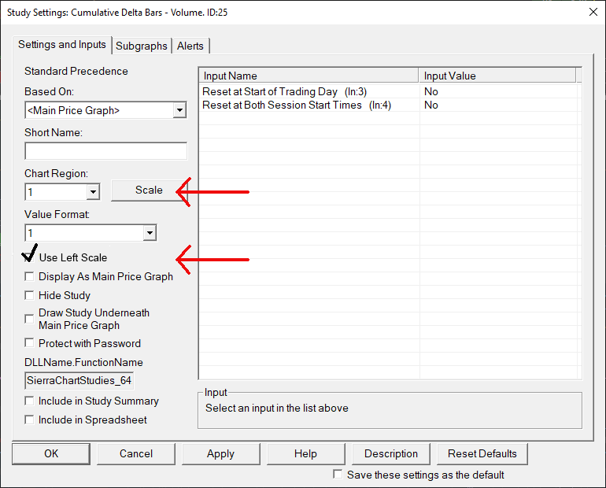Close the Study Settings dialog

(593, 12)
